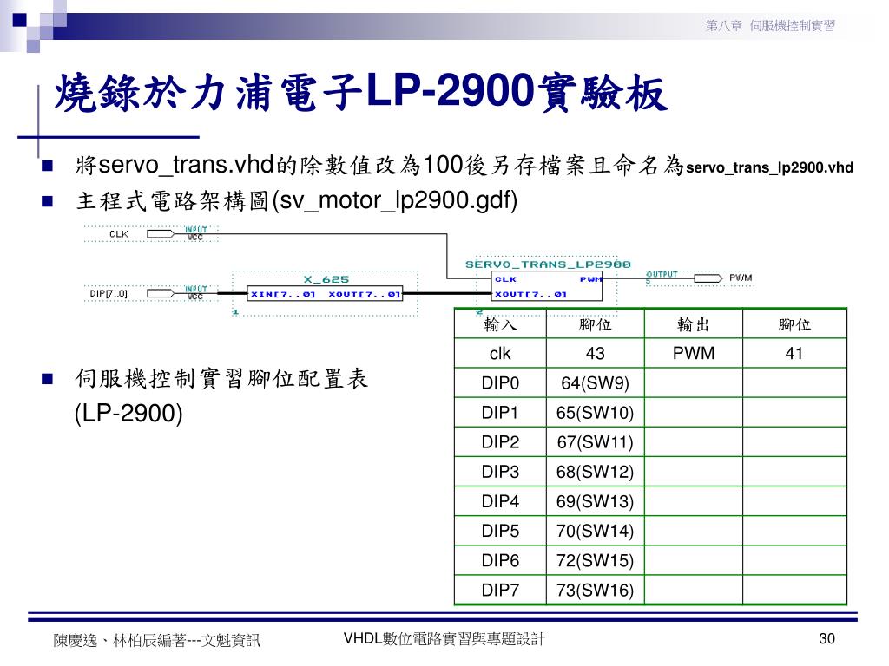Click the 70(SW14) cell
The height and width of the screenshot is (666, 889).
[x=596, y=531]
